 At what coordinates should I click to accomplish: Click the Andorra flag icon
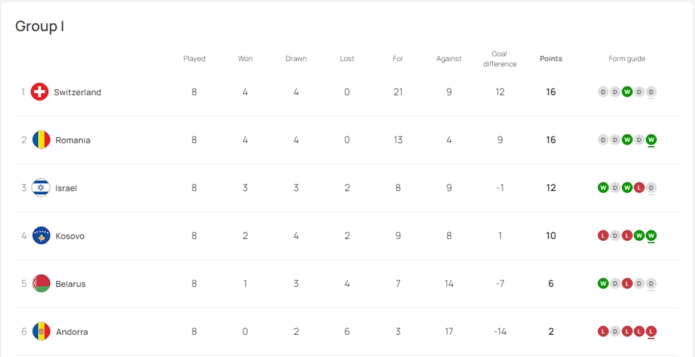(x=41, y=332)
